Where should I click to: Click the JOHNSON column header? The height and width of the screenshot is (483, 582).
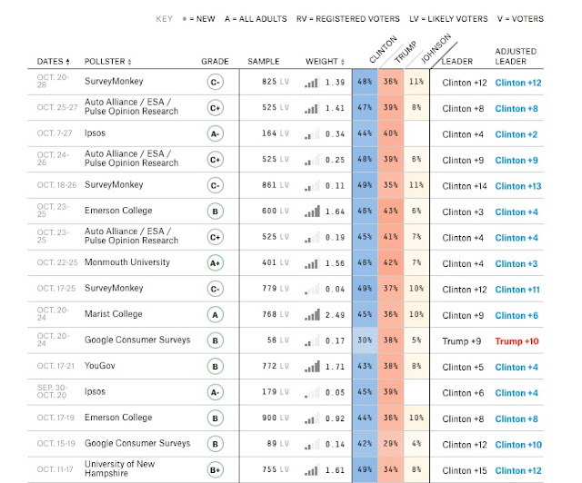coord(436,48)
